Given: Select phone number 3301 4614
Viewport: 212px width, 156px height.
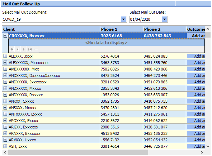Looking at the screenshot, I should (x=110, y=146).
